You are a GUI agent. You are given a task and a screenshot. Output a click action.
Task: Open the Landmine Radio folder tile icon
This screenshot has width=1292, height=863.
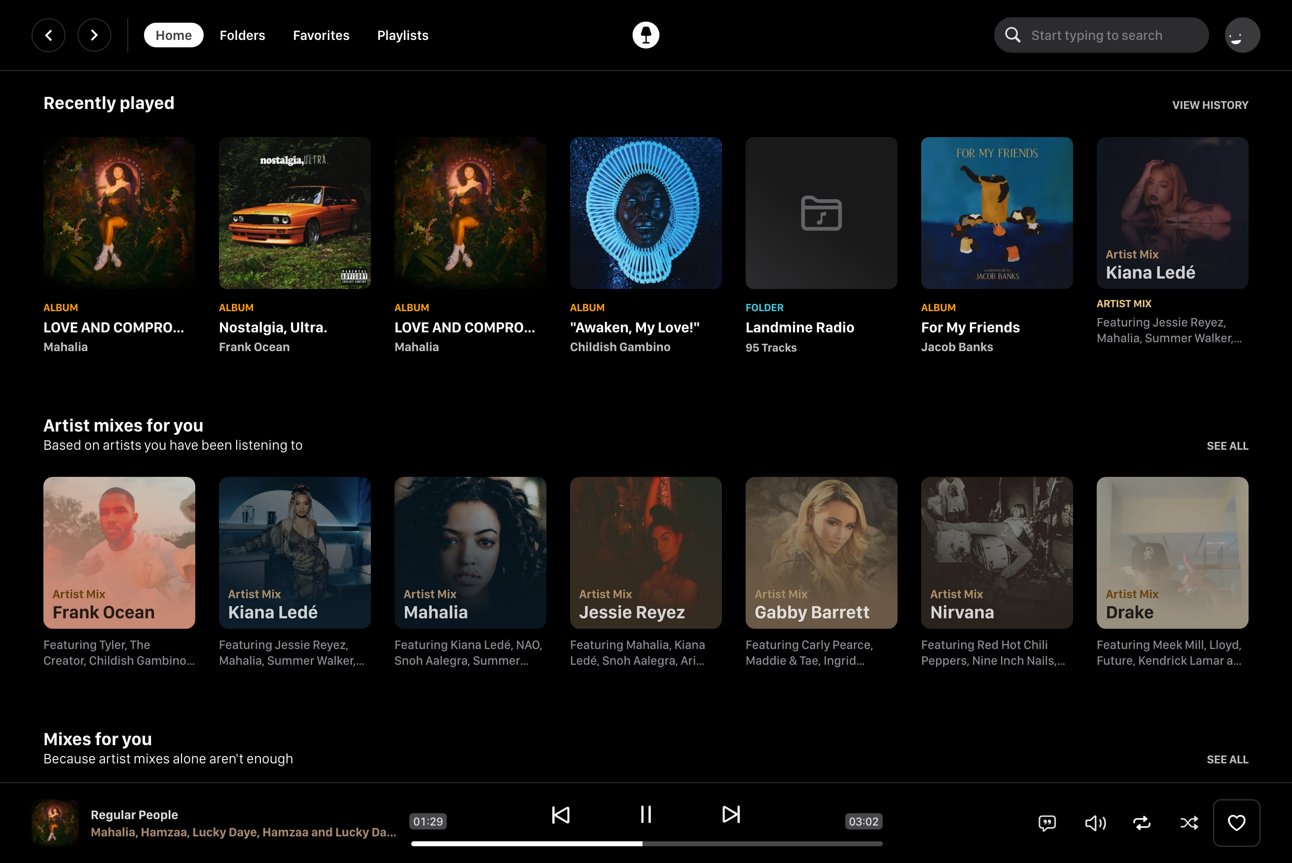pyautogui.click(x=821, y=213)
